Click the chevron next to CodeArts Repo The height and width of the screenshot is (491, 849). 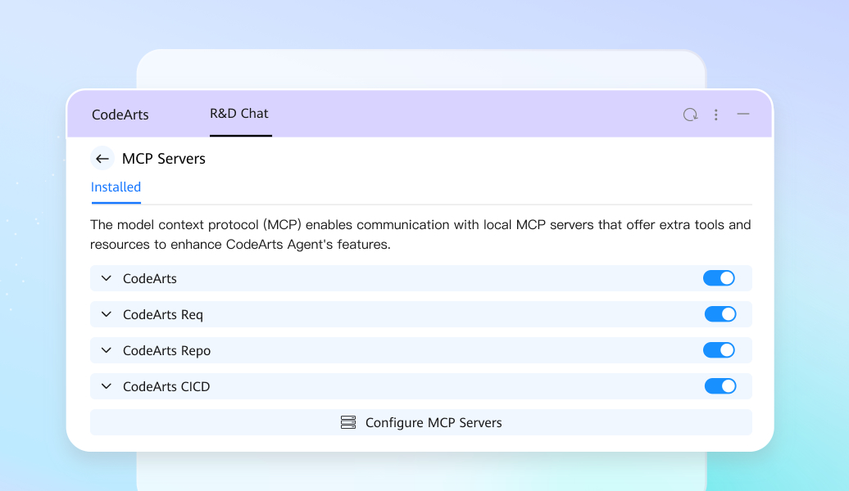(106, 350)
